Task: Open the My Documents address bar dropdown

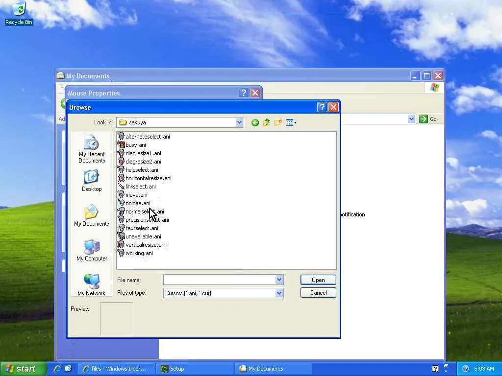Action: 411,119
